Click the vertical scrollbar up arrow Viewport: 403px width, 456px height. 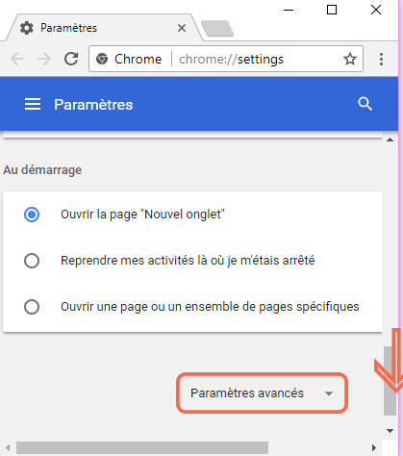click(x=390, y=139)
